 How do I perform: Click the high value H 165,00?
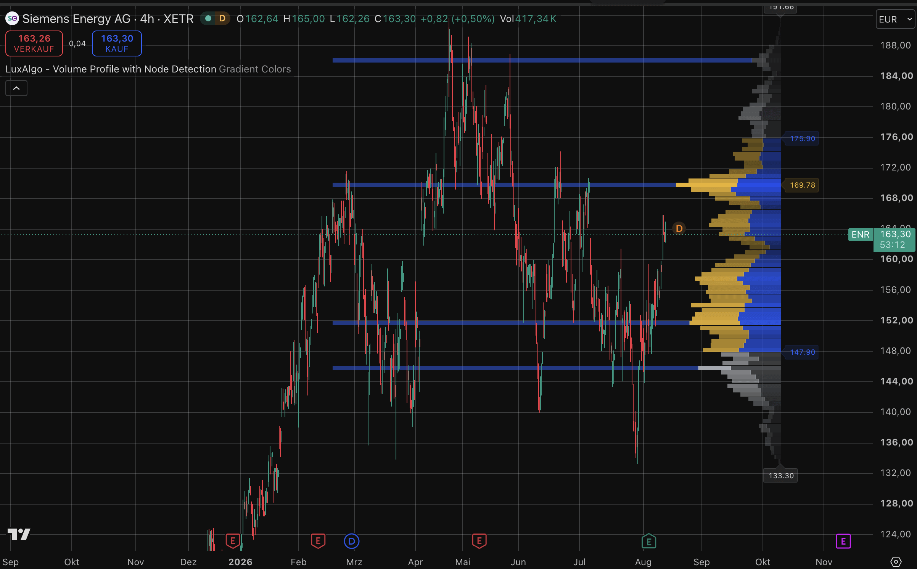point(304,19)
